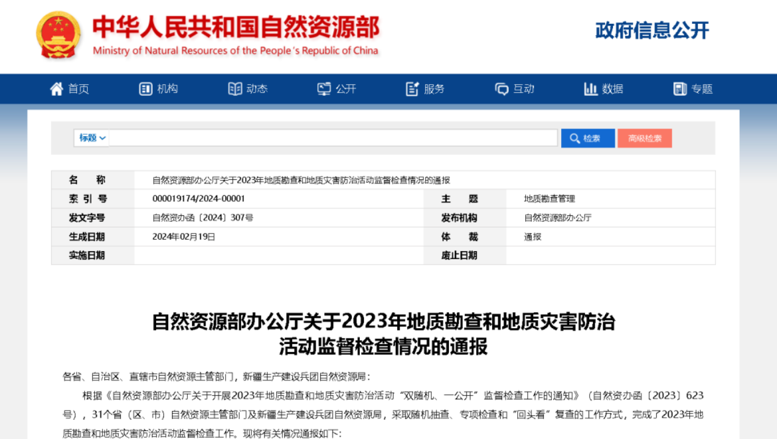This screenshot has height=439, width=777.
Task: Click the salutation line 各省、自治区、直辖市
Action: click(x=216, y=376)
